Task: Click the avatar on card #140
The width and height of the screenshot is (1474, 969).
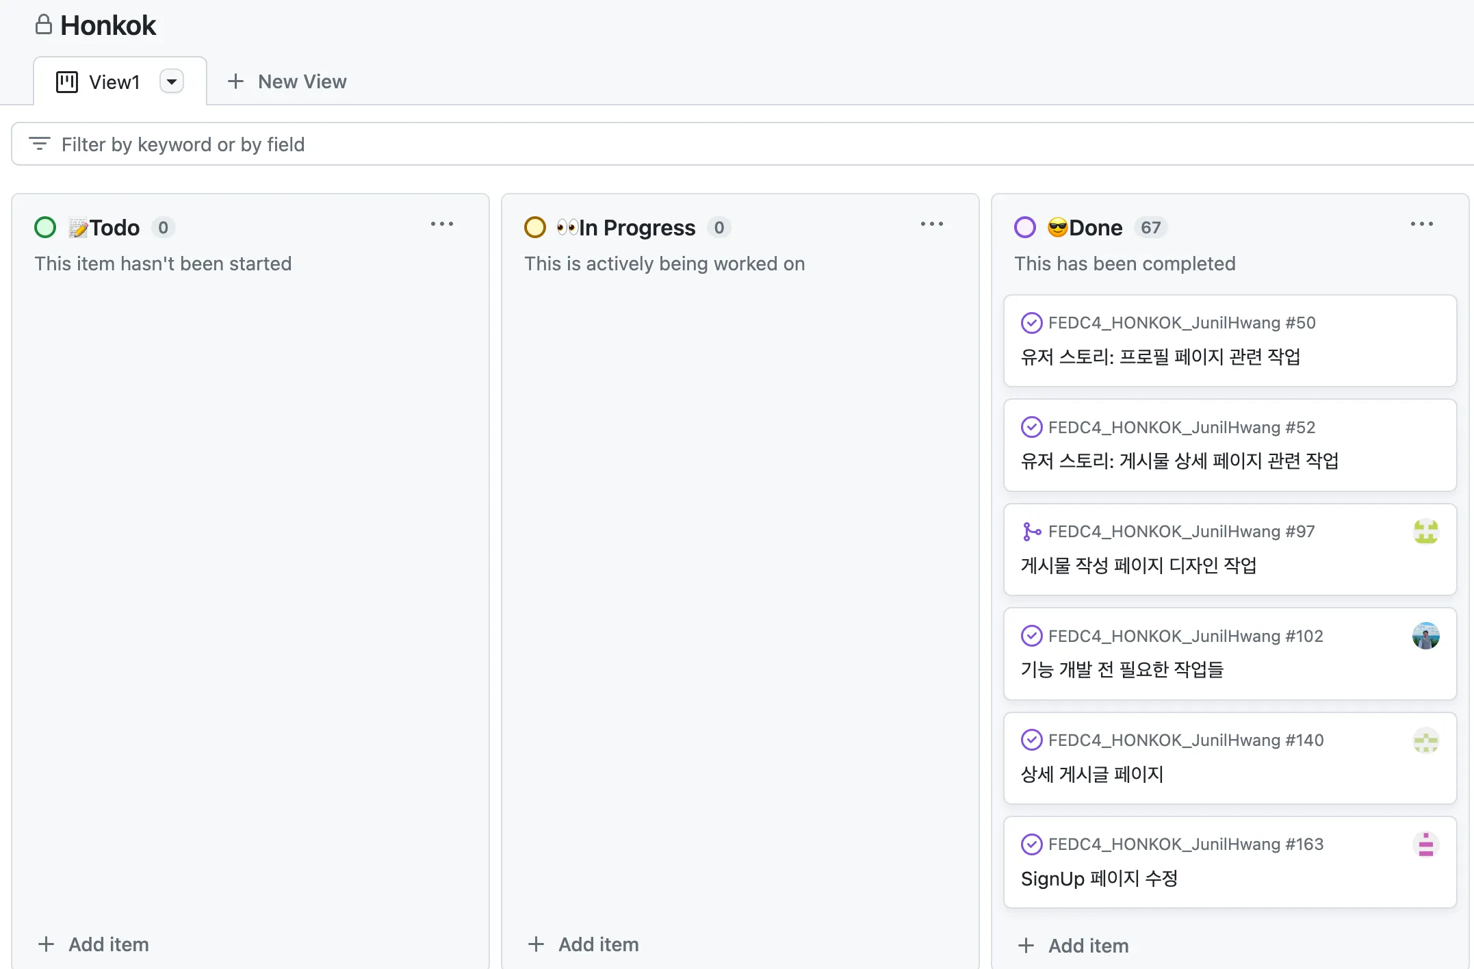Action: [x=1426, y=742]
